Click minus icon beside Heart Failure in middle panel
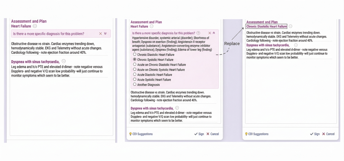Viewport: 344px width, 161px height. tap(152, 26)
